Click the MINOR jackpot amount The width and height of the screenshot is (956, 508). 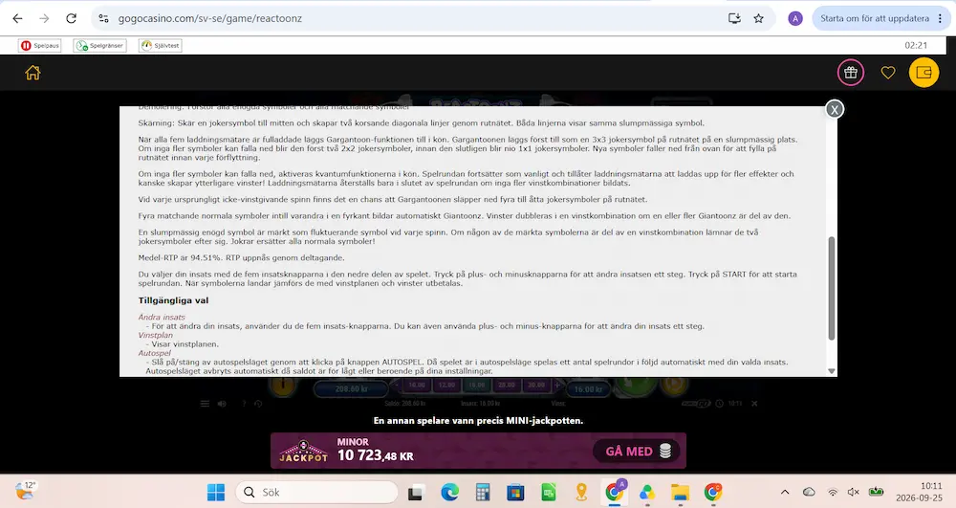point(375,455)
